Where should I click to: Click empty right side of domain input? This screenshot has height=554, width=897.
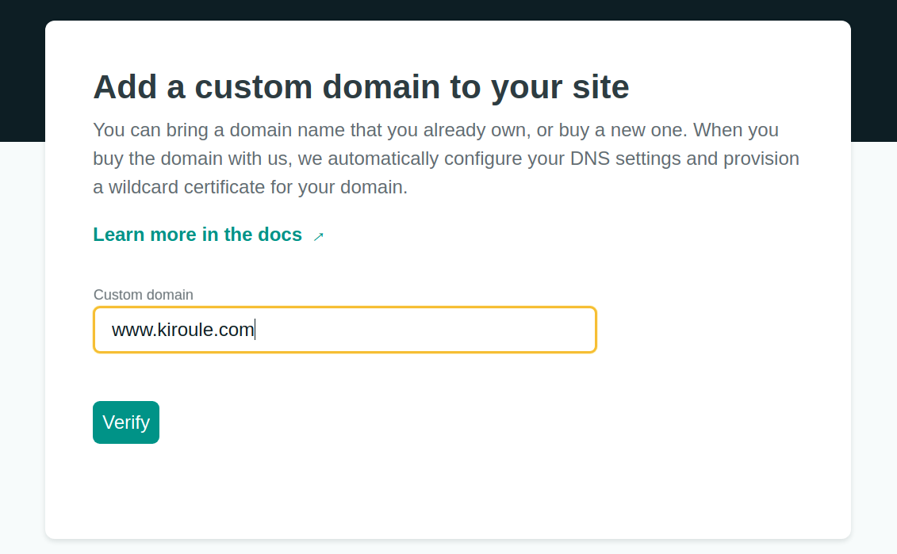tap(458, 330)
